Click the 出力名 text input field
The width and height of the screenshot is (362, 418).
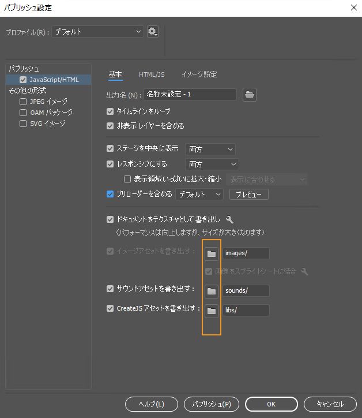click(190, 95)
